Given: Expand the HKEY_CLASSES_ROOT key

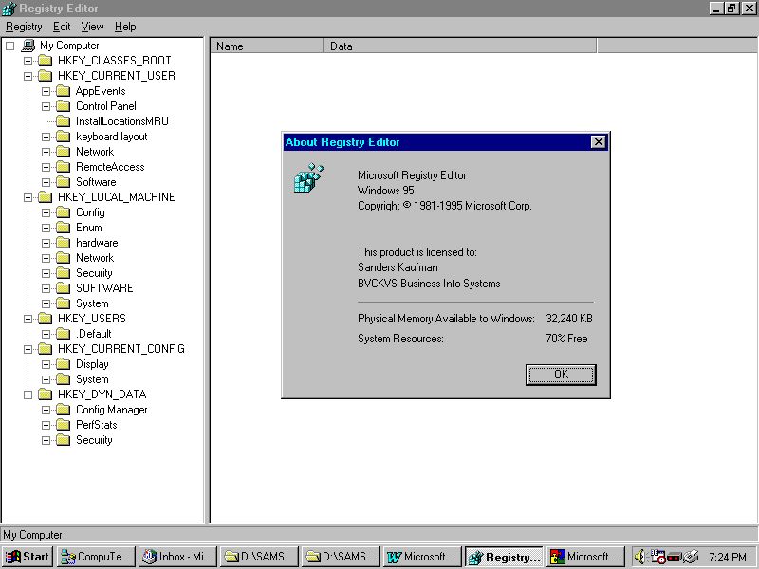Looking at the screenshot, I should [x=28, y=61].
